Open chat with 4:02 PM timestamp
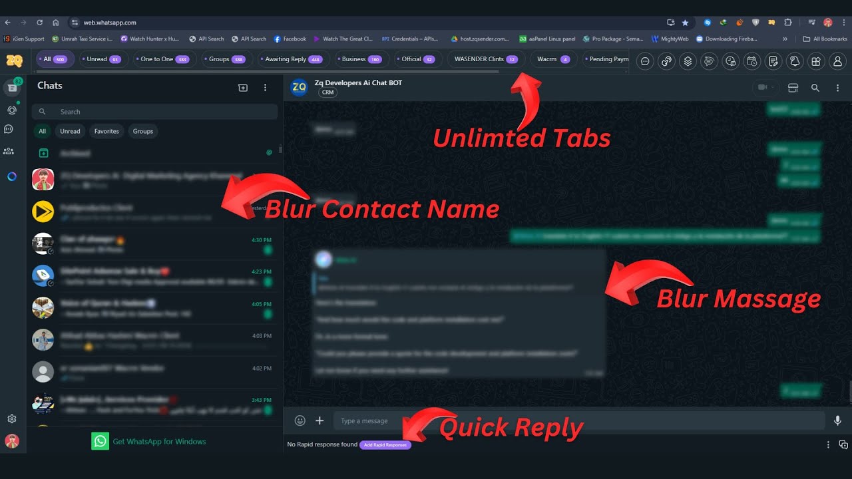The width and height of the screenshot is (852, 479). tap(154, 372)
